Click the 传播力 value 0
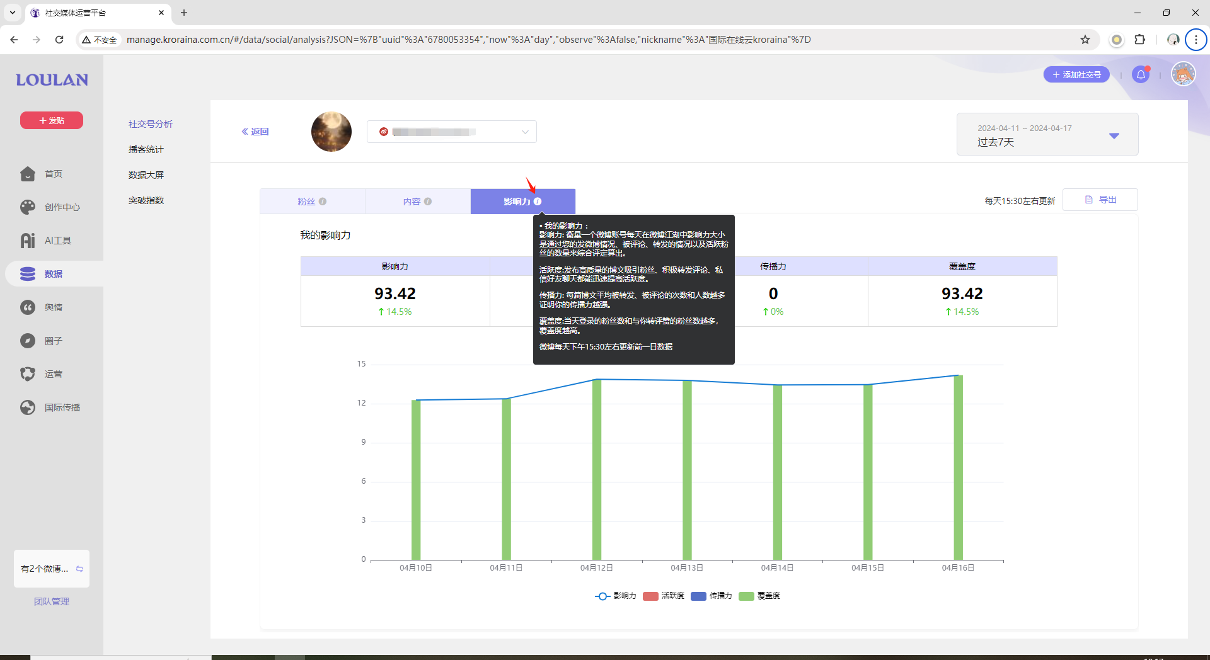Screen dimensions: 1210x660 click(773, 293)
